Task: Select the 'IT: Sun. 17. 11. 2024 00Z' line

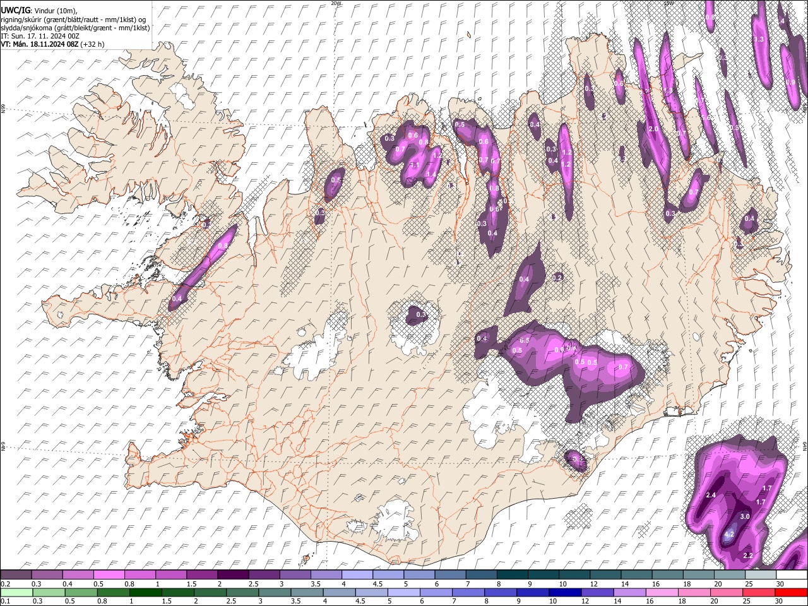Action: point(40,36)
